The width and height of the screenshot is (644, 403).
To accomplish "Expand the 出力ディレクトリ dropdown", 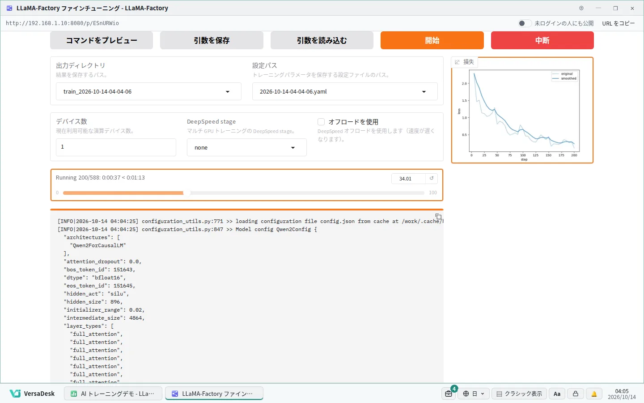I will point(148,91).
